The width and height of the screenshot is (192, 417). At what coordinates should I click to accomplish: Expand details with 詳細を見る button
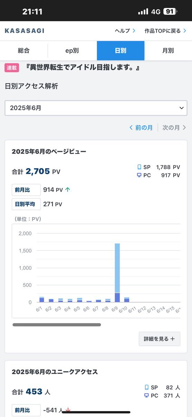click(x=159, y=339)
